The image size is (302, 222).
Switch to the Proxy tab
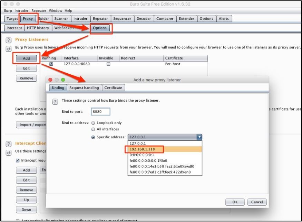point(28,19)
